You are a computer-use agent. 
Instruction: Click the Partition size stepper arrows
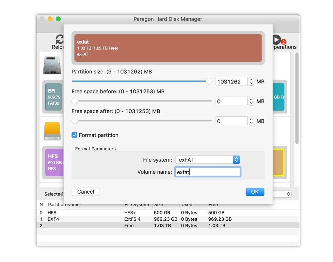click(x=251, y=81)
